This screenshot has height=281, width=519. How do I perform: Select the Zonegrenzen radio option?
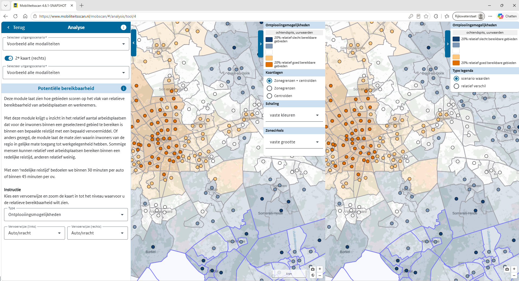pyautogui.click(x=269, y=88)
